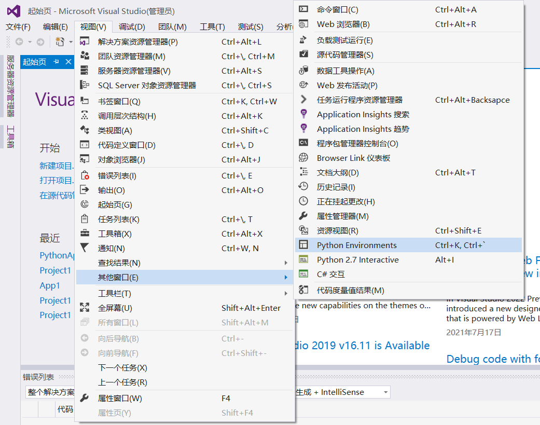540x425 pixels.
Task: Click the Command Window icon in the submenu
Action: pos(303,9)
